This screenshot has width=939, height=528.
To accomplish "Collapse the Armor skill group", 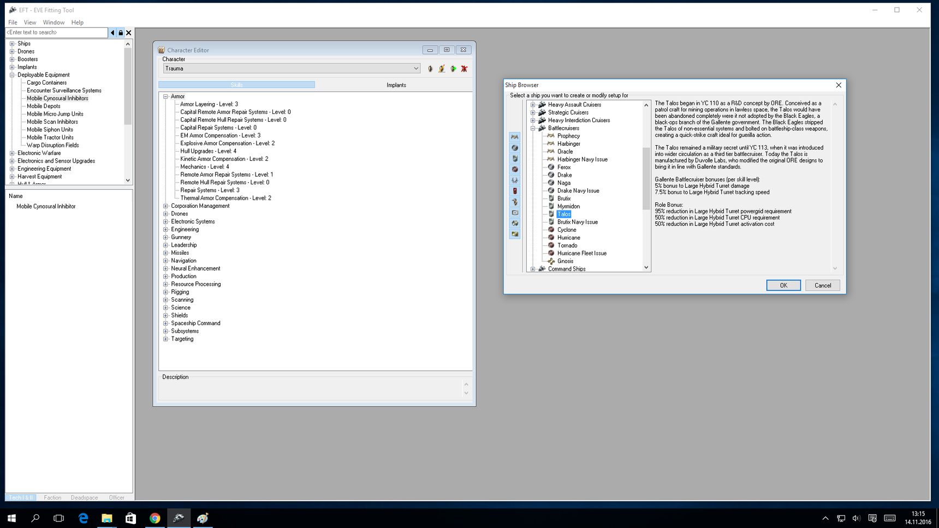I will pyautogui.click(x=165, y=97).
